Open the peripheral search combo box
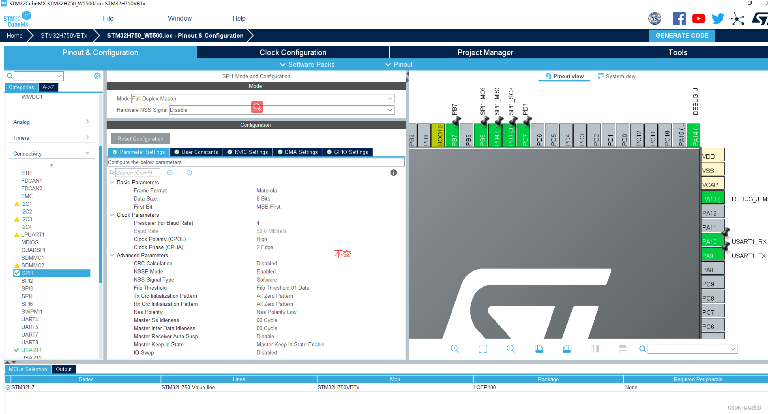Screen dimensions: 768x414 [39, 76]
